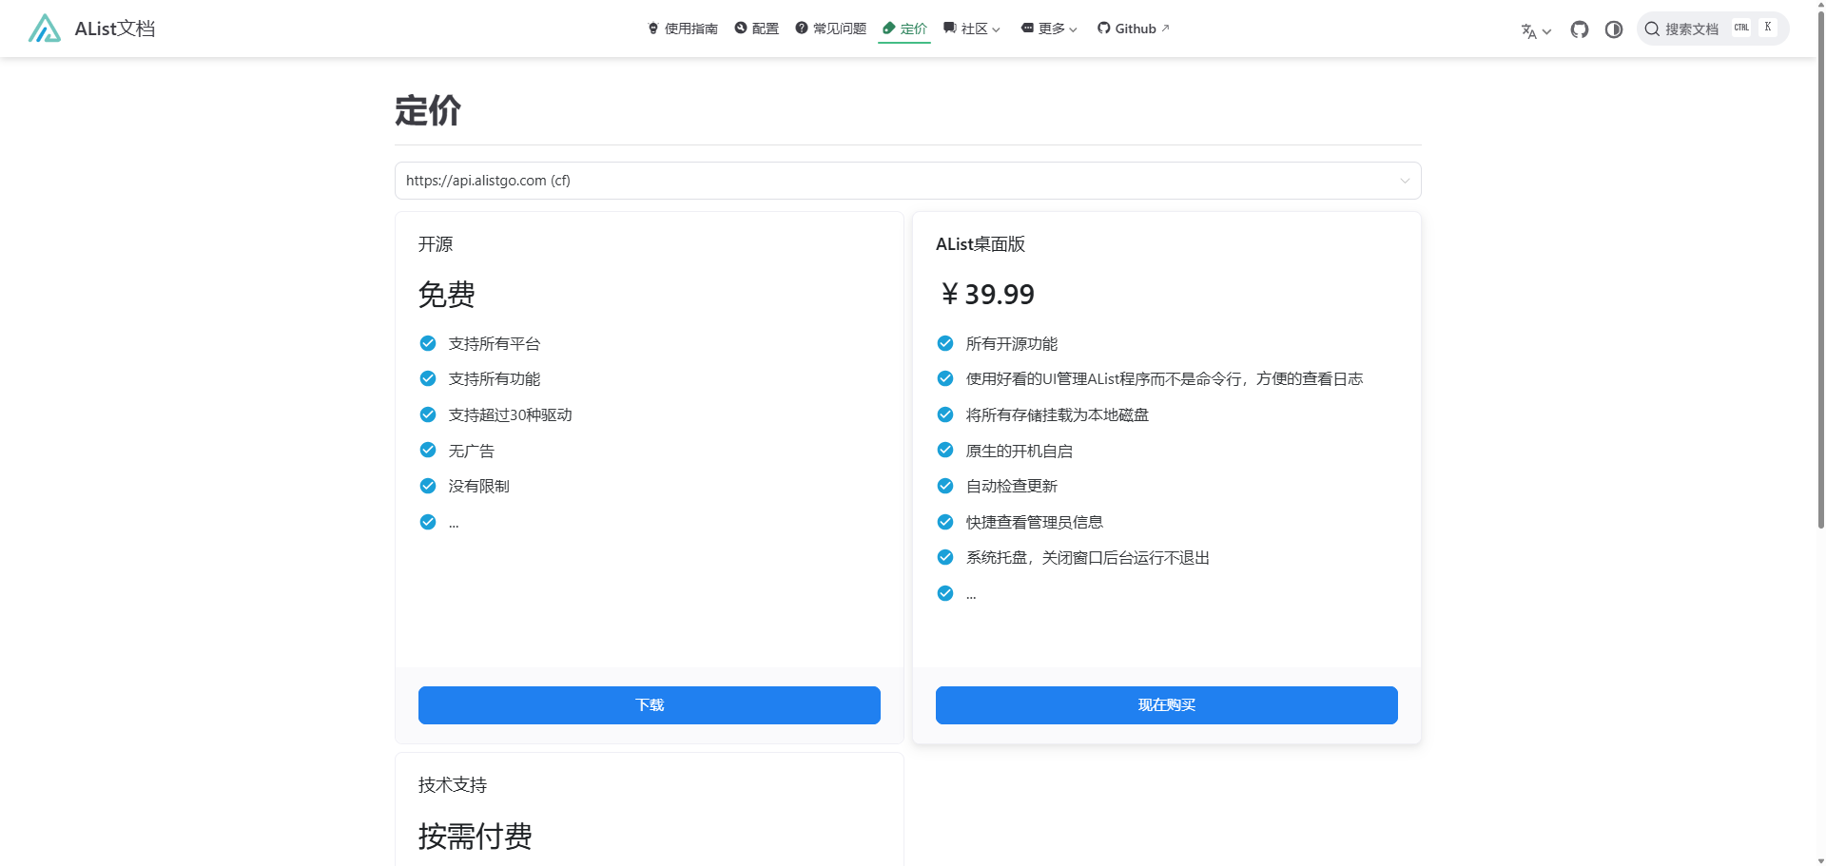
Task: Toggle dark mode with the contrast icon
Action: click(x=1613, y=29)
